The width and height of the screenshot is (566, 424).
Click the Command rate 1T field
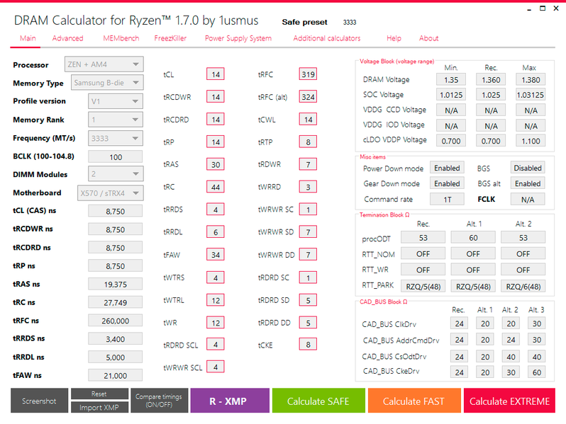[x=447, y=199]
